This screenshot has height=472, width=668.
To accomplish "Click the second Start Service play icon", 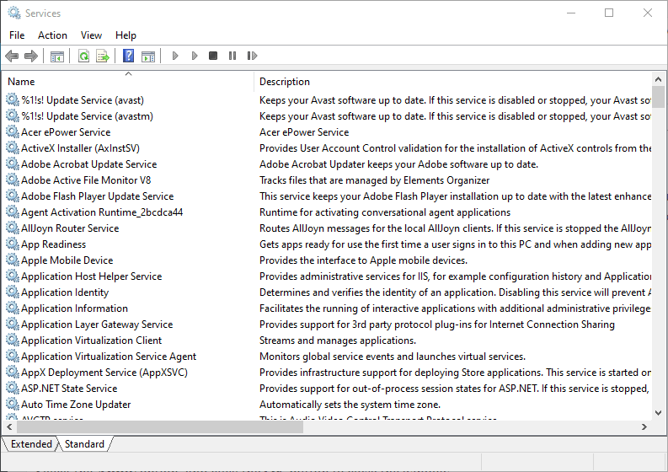I will 195,56.
